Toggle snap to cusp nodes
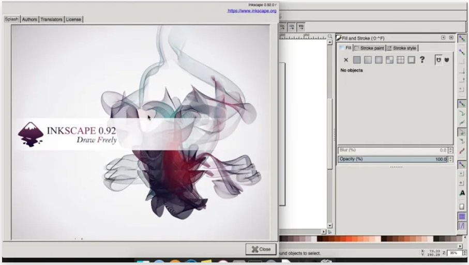469x265 pixels. point(462,132)
